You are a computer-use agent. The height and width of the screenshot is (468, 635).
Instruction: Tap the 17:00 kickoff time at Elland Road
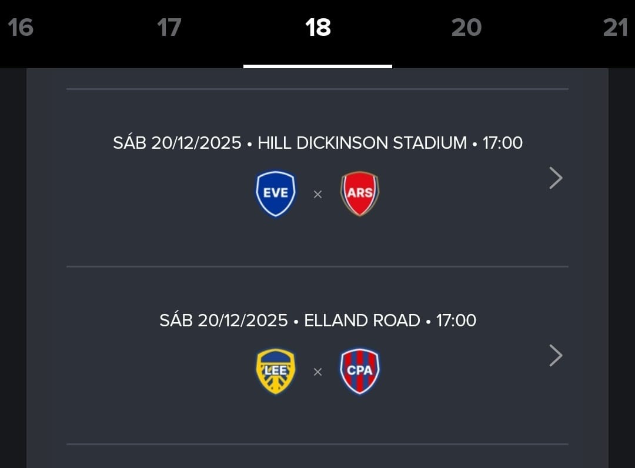click(456, 320)
